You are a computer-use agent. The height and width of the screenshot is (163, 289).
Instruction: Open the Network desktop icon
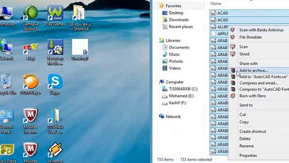[7, 50]
